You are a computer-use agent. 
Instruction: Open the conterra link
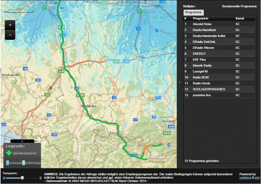point(245,178)
